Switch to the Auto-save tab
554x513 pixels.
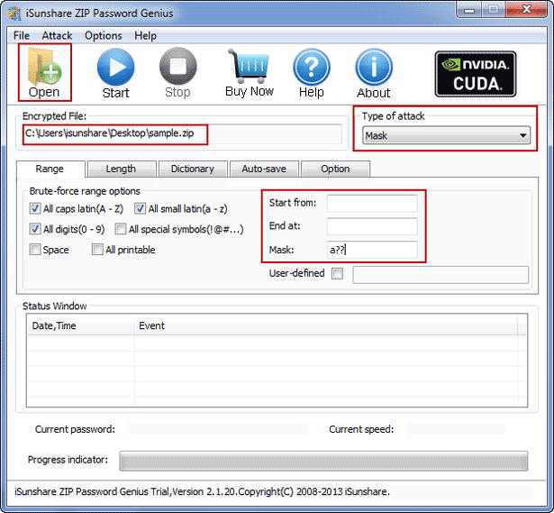[x=264, y=169]
